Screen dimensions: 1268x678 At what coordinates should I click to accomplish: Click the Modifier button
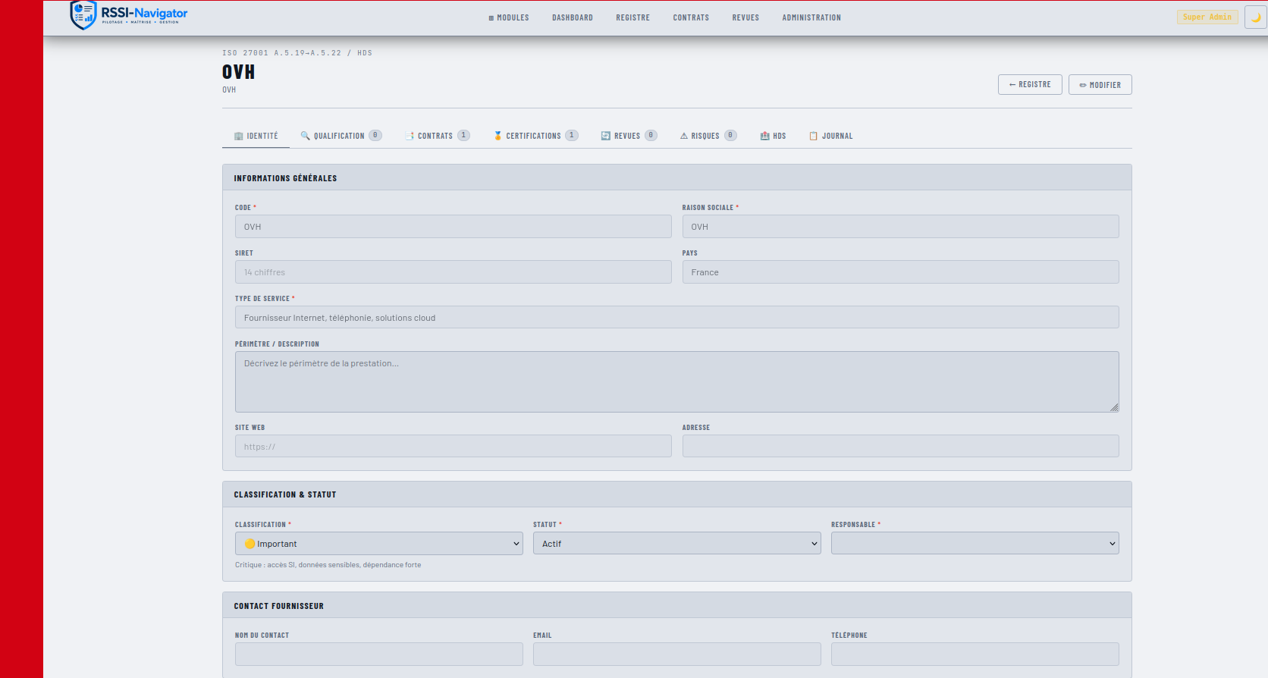(1100, 84)
